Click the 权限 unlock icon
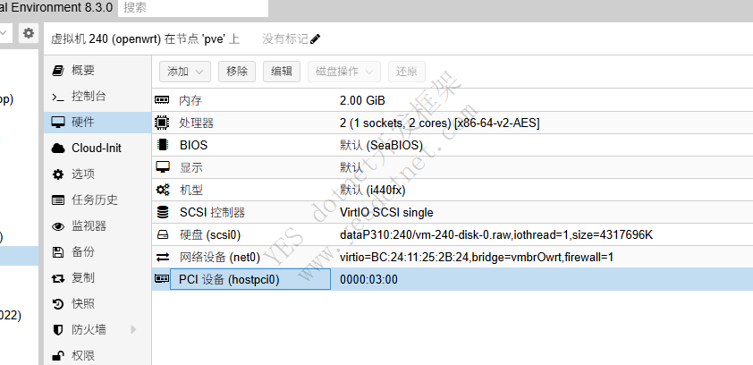The image size is (753, 365). coord(57,356)
